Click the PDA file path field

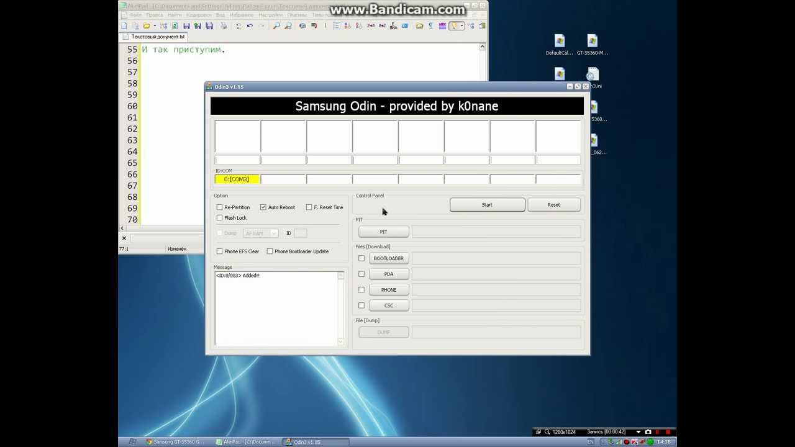(x=496, y=274)
